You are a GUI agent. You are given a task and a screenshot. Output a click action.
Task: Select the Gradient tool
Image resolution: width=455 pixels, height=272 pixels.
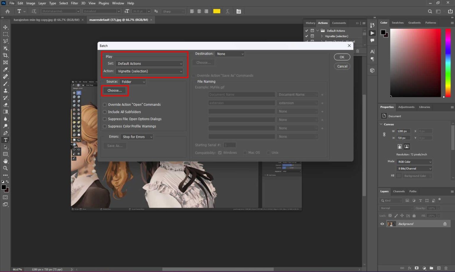click(5, 112)
